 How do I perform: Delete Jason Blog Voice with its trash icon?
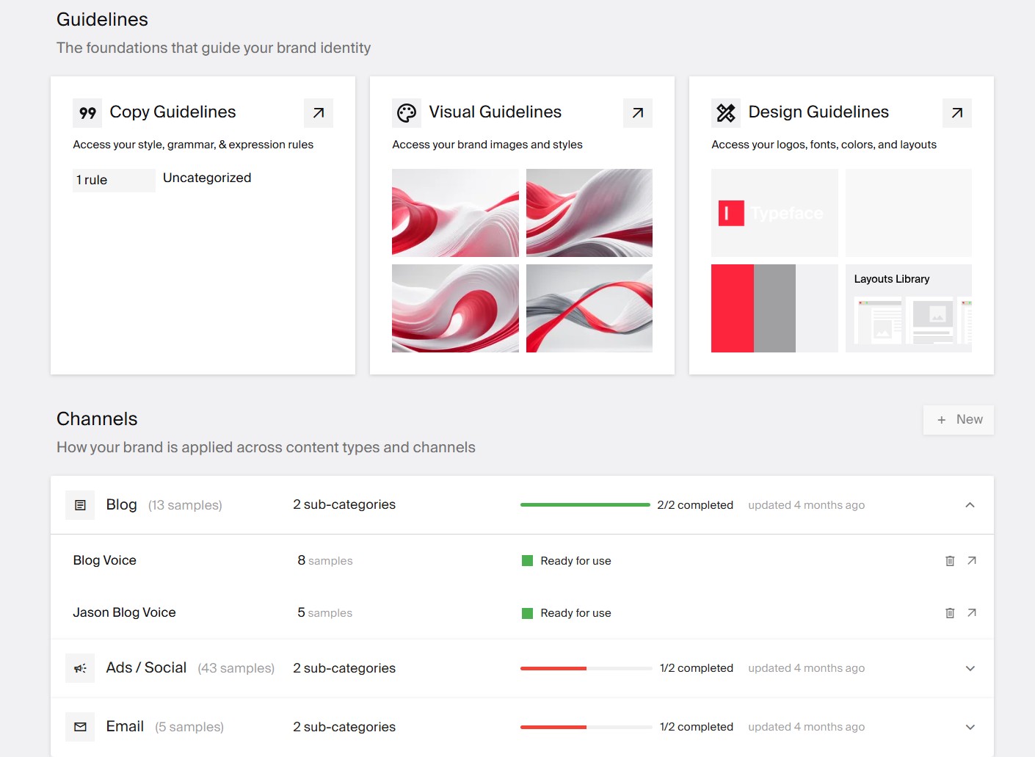pyautogui.click(x=950, y=613)
